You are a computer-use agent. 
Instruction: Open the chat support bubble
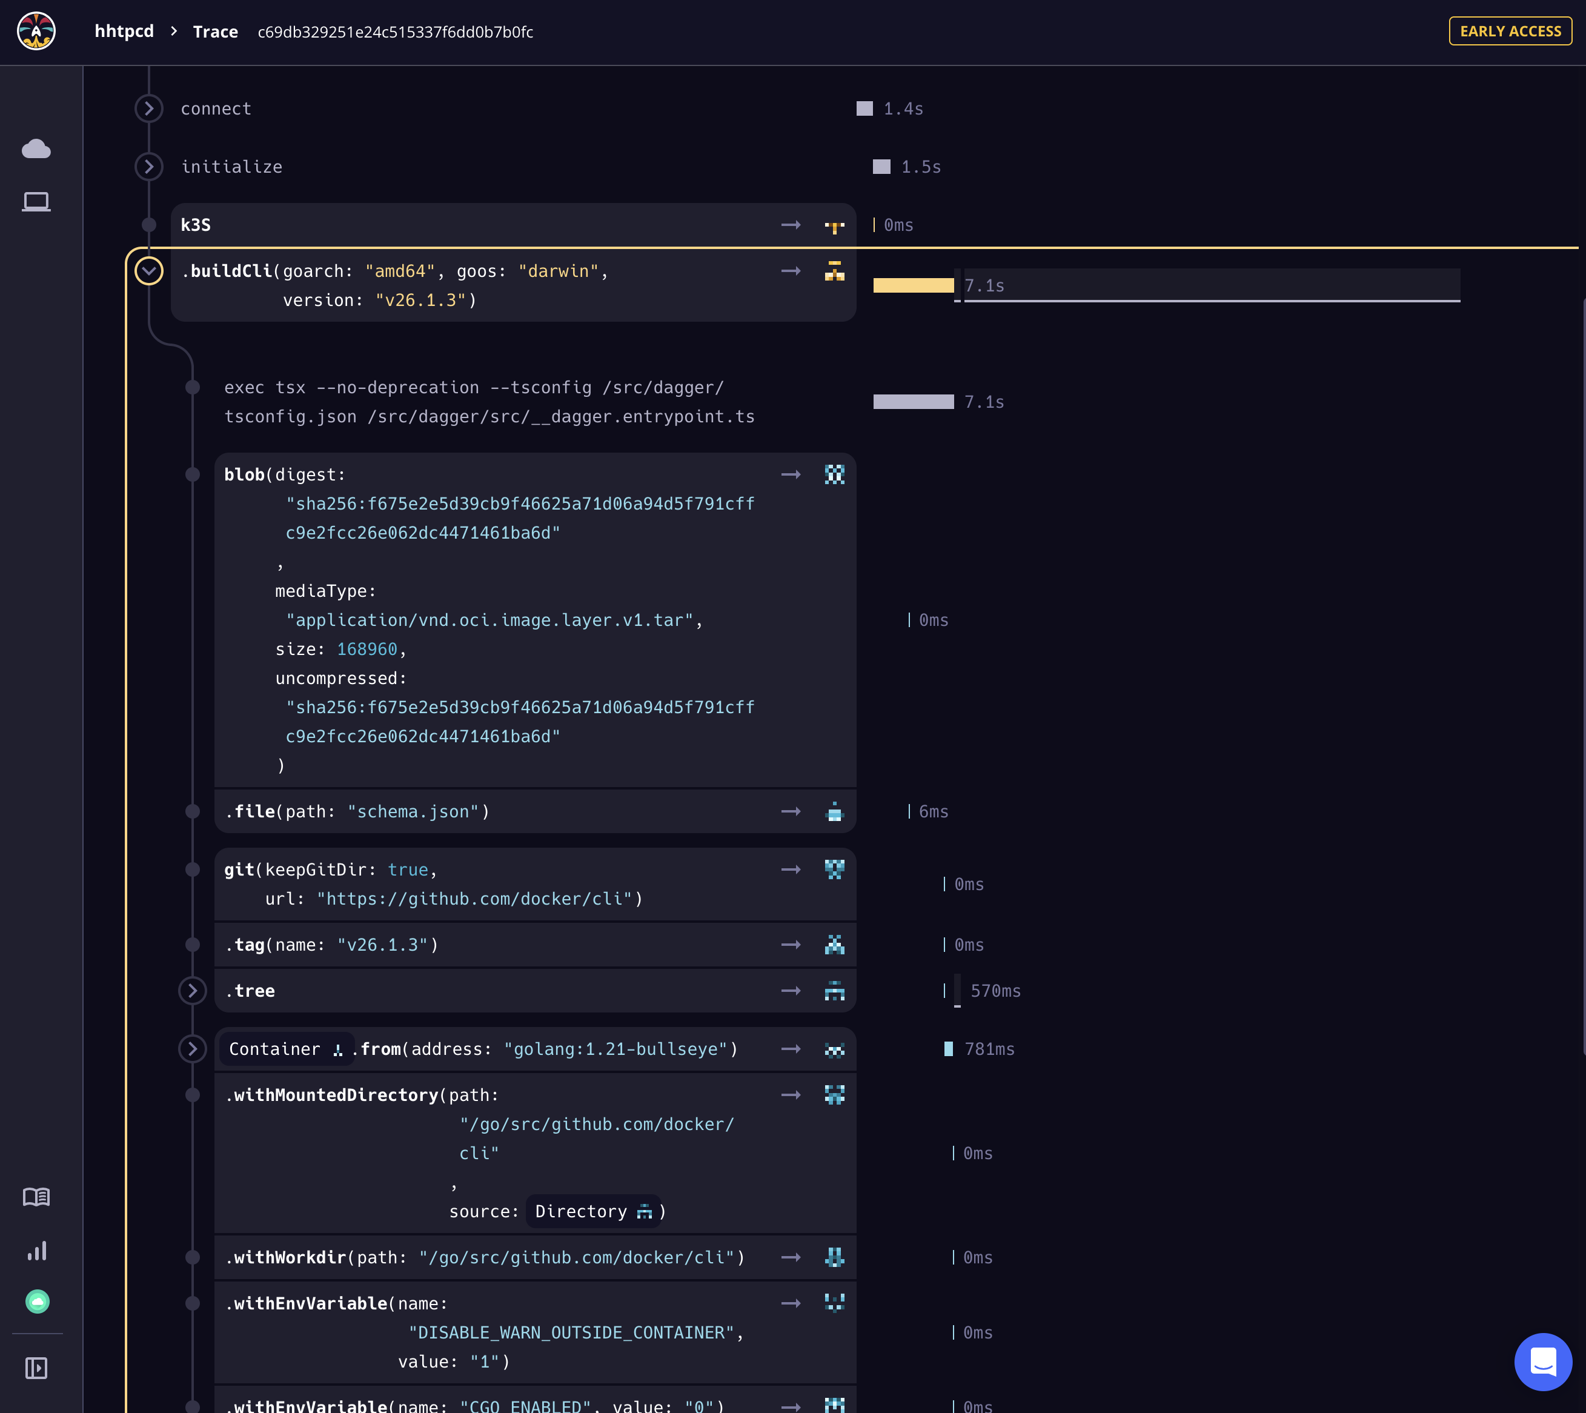[x=1542, y=1361]
